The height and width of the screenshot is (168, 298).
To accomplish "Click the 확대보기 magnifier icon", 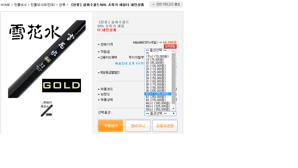I will pyautogui.click(x=42, y=102).
